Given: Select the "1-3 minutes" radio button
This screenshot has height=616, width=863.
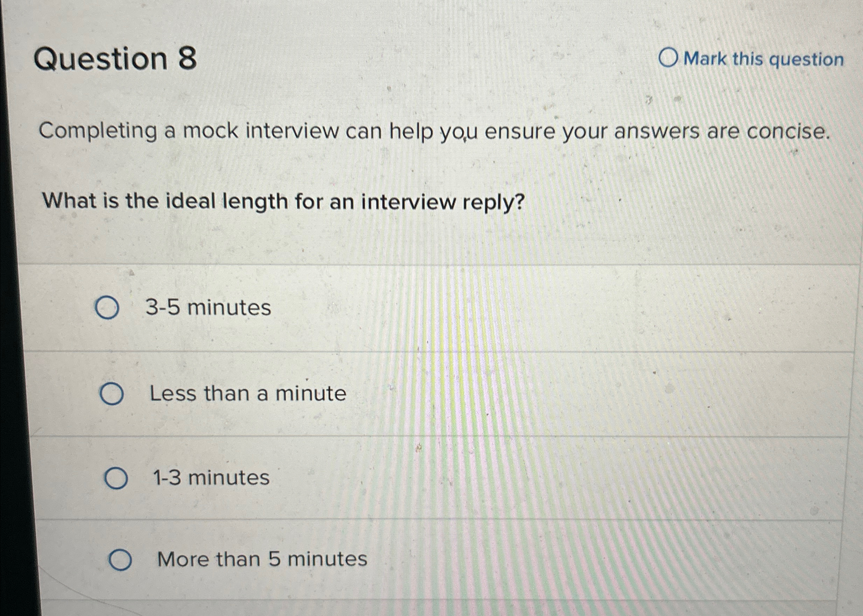Looking at the screenshot, I should (117, 478).
